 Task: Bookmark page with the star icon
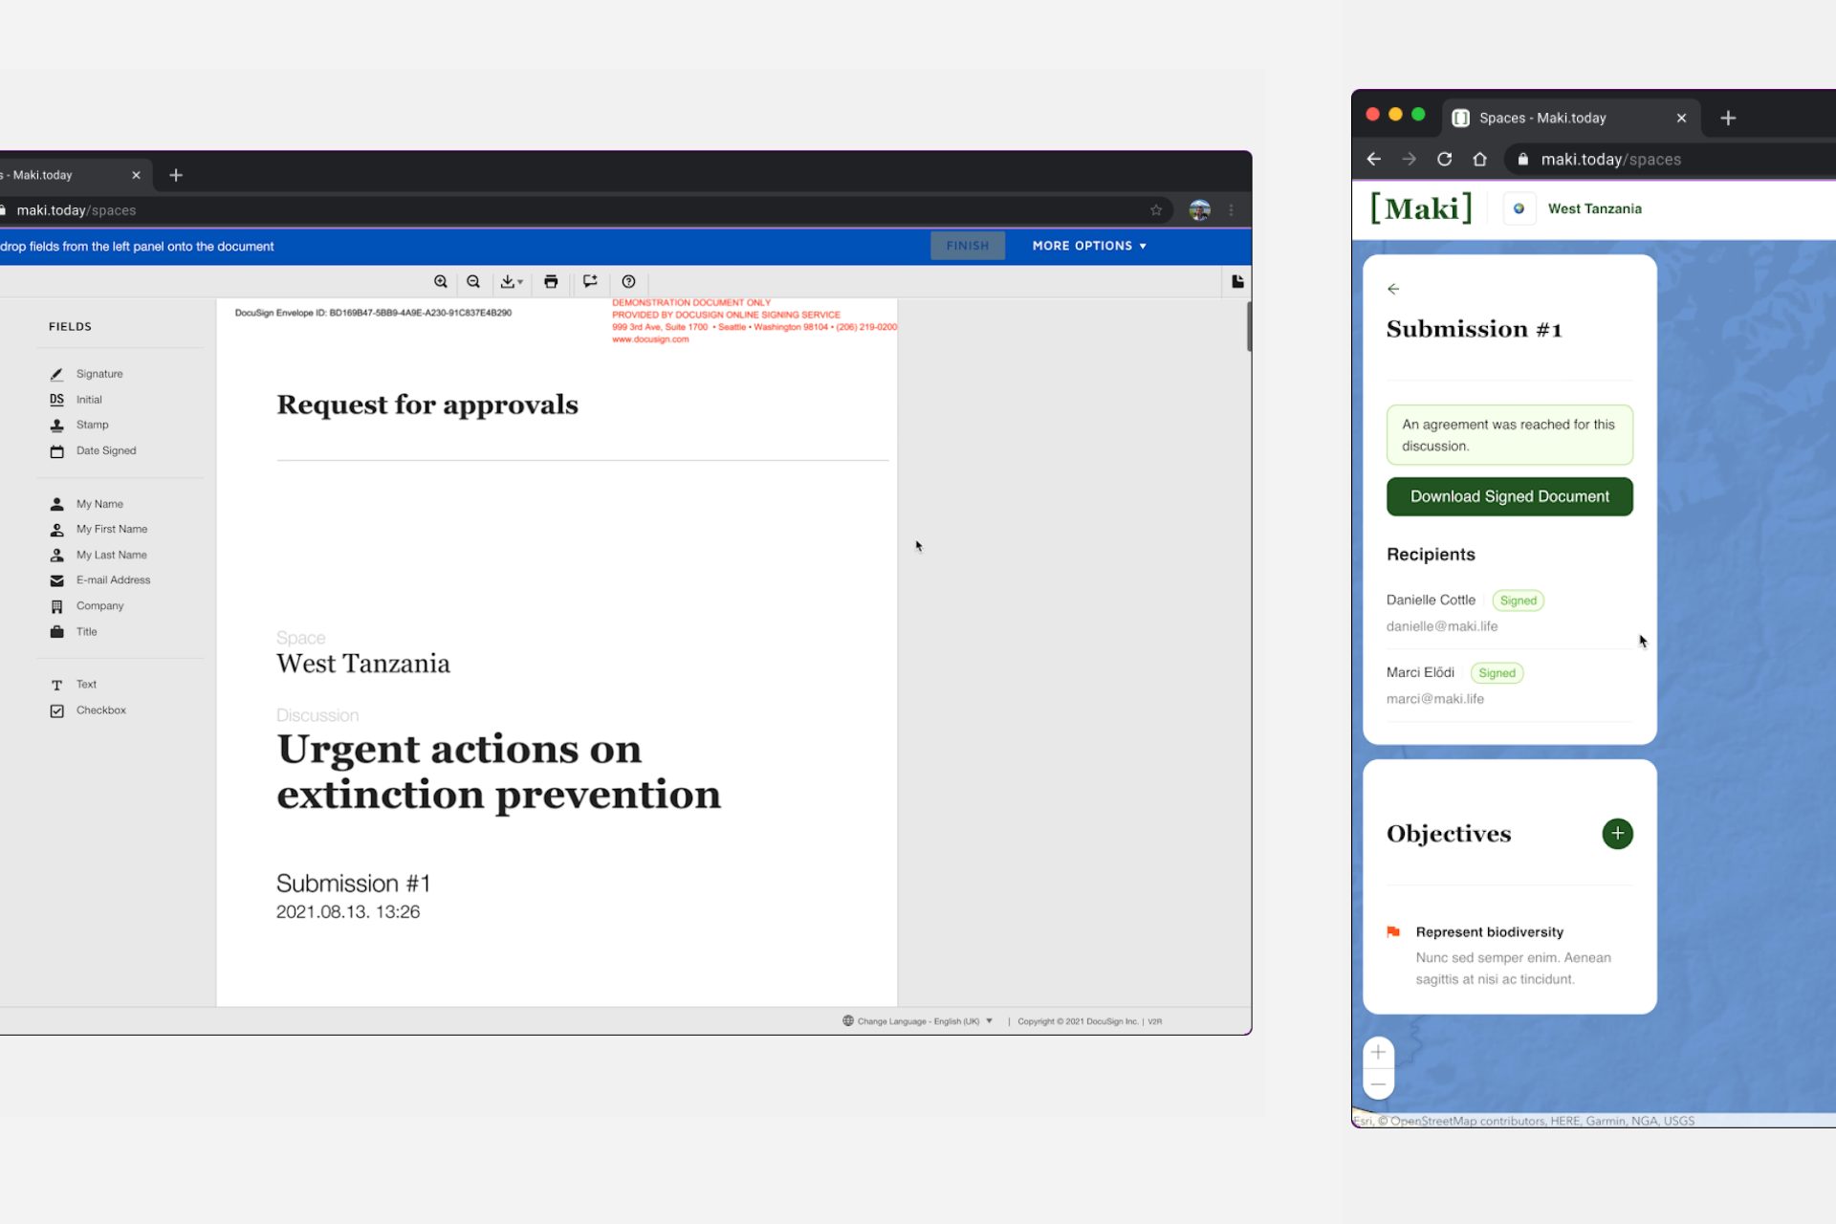(x=1156, y=210)
